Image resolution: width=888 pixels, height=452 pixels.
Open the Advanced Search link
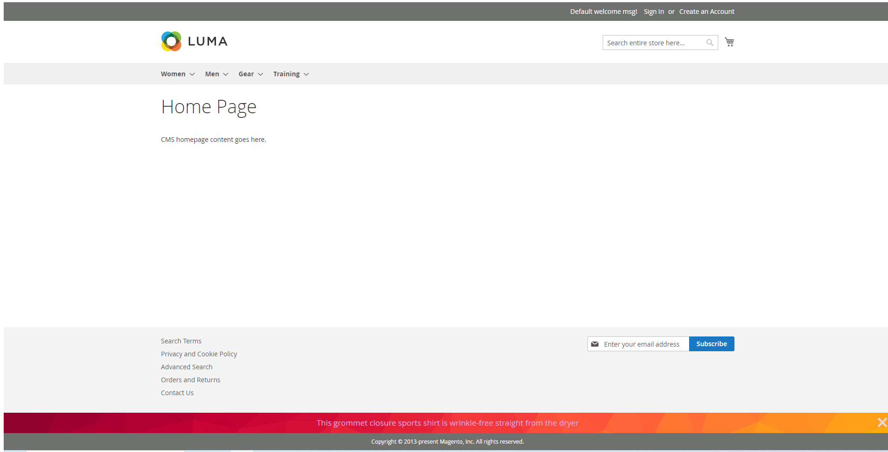[186, 367]
